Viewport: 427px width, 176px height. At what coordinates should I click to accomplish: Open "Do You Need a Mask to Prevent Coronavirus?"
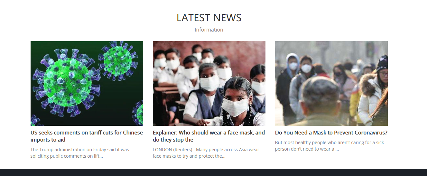pyautogui.click(x=331, y=133)
